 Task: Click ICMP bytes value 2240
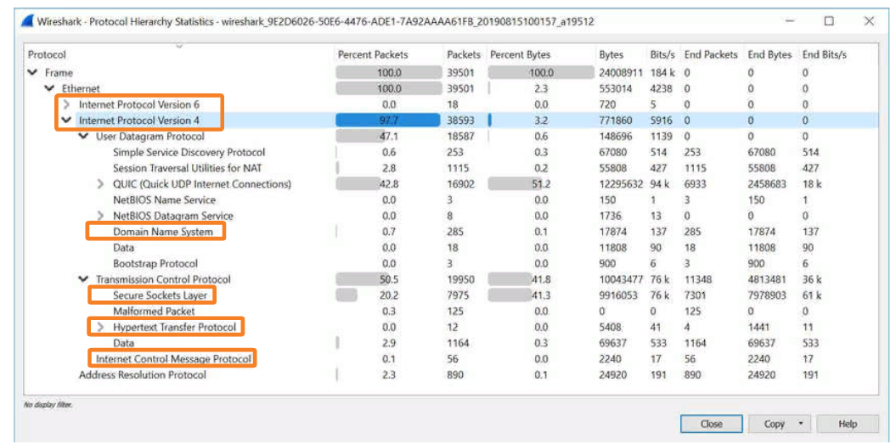pyautogui.click(x=610, y=359)
